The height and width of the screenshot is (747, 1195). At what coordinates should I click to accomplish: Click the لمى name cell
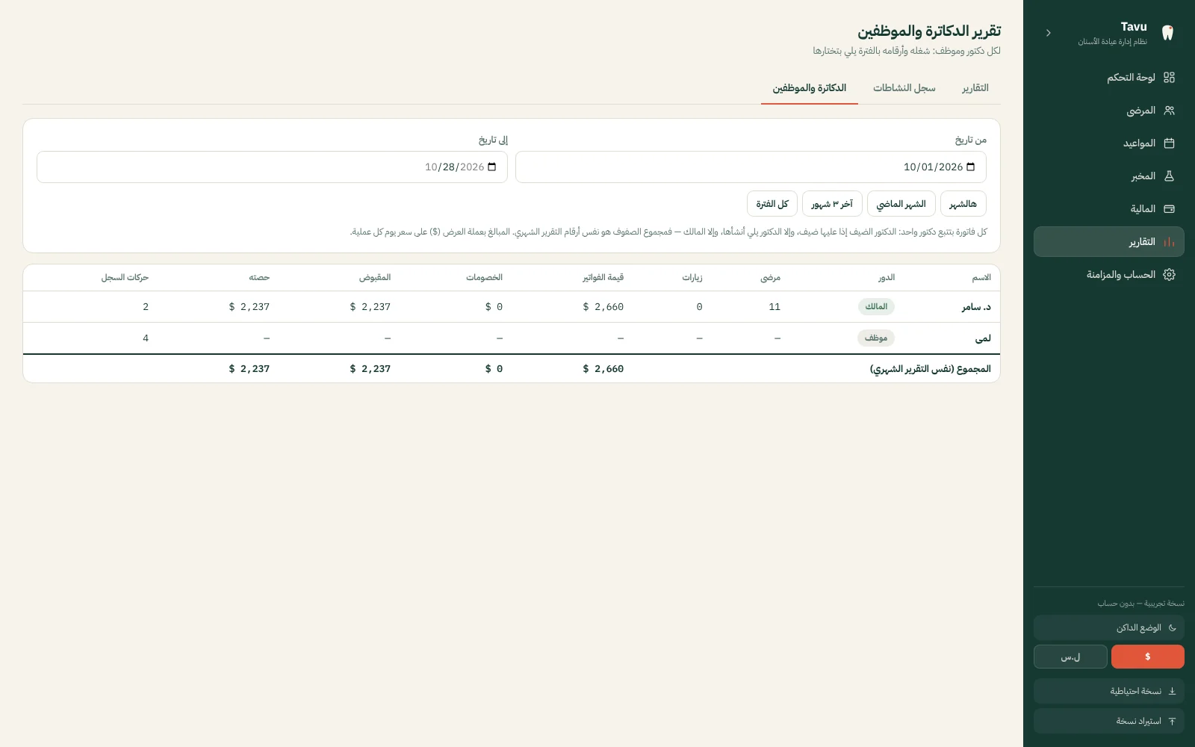(983, 338)
